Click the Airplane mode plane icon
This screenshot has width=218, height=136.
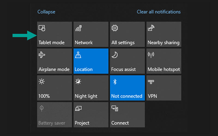42,55
